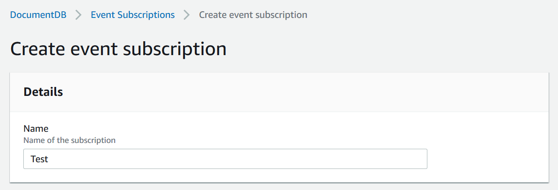Screen dimensions: 558x190
Task: Click the empty right end of Name field
Action: pos(404,159)
